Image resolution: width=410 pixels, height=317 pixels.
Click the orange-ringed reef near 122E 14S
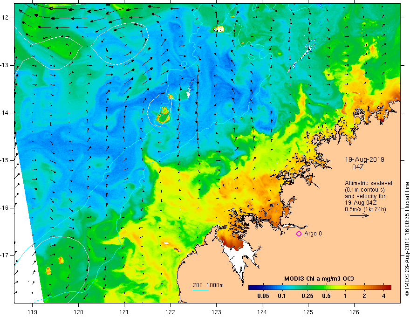click(x=164, y=115)
